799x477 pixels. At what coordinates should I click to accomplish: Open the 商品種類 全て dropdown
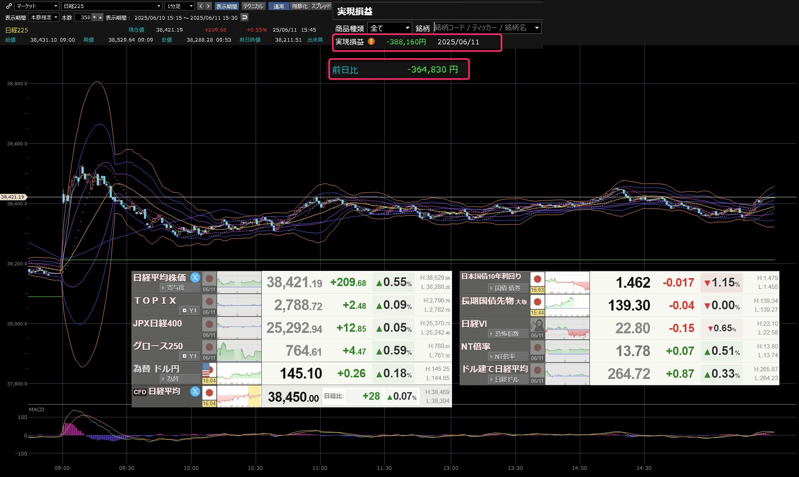[389, 28]
